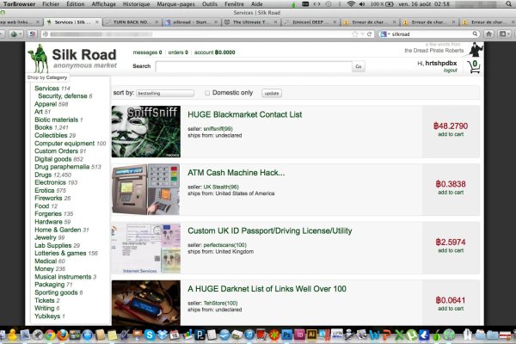Image resolution: width=516 pixels, height=344 pixels.
Task: Open the messages 0 link
Action: coord(147,52)
